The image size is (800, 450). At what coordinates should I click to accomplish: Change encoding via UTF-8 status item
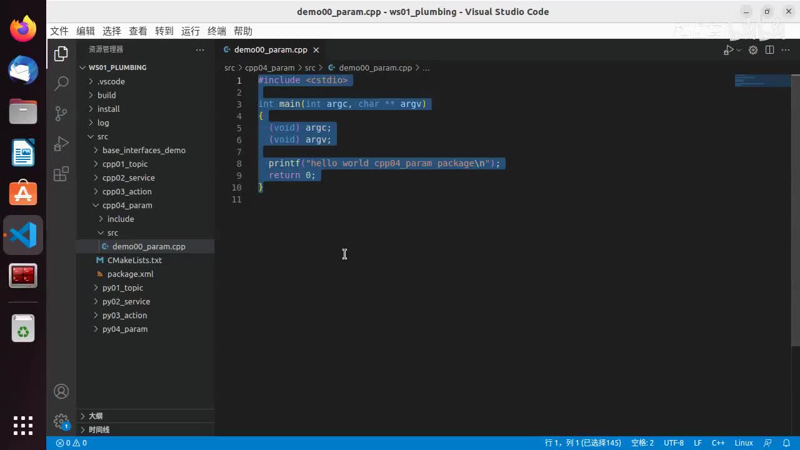pyautogui.click(x=674, y=443)
